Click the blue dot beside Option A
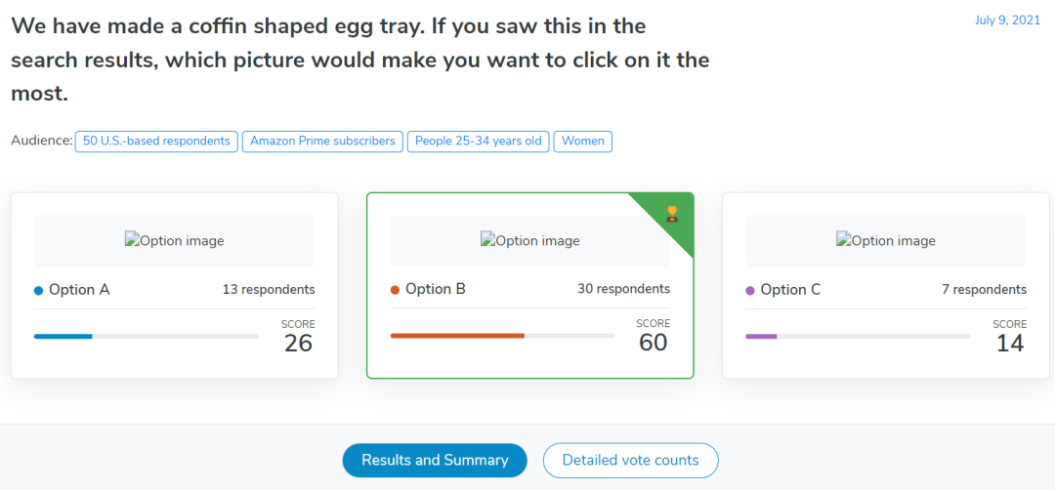This screenshot has width=1055, height=490. coord(38,290)
